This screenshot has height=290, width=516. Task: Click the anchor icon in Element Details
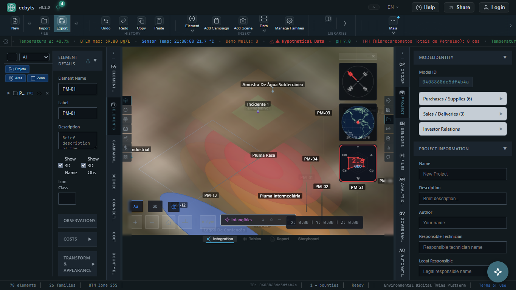88,61
